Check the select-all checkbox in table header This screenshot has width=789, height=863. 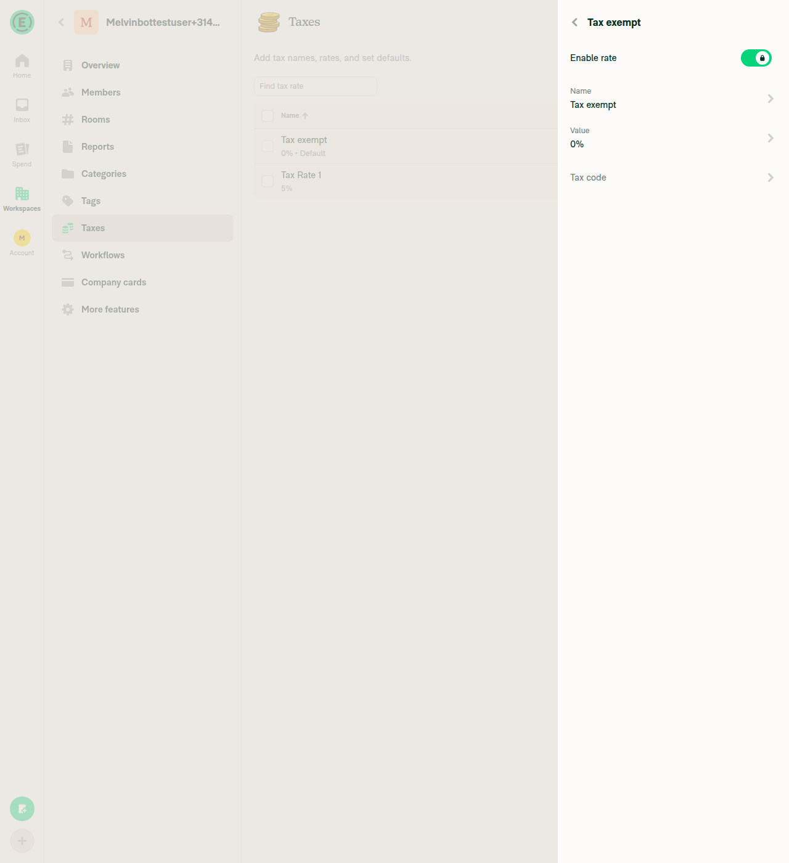[x=268, y=116]
